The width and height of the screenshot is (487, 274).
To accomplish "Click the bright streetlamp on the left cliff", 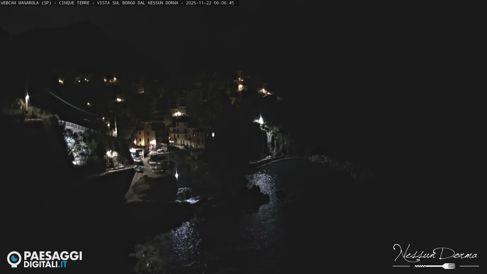I will point(27,96).
